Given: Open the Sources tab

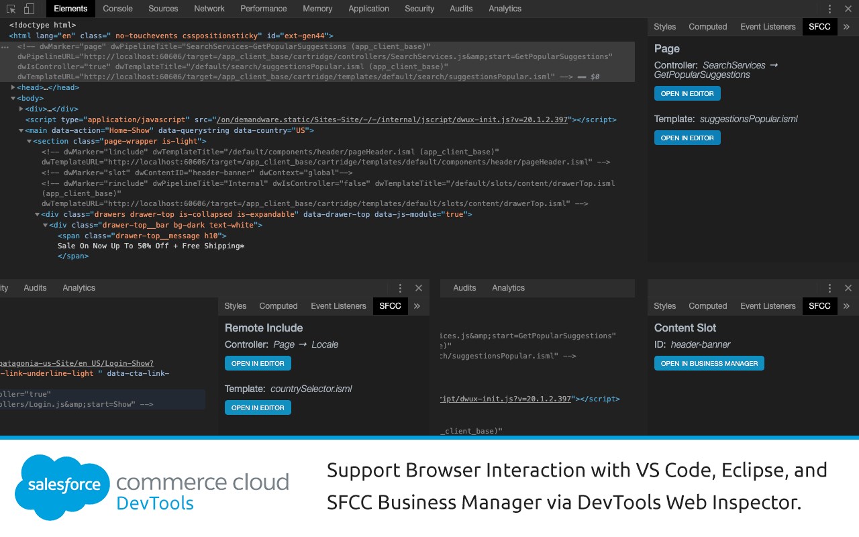Looking at the screenshot, I should coord(163,9).
